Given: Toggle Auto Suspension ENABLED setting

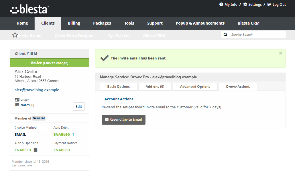Looking at the screenshot, I should [23, 150].
